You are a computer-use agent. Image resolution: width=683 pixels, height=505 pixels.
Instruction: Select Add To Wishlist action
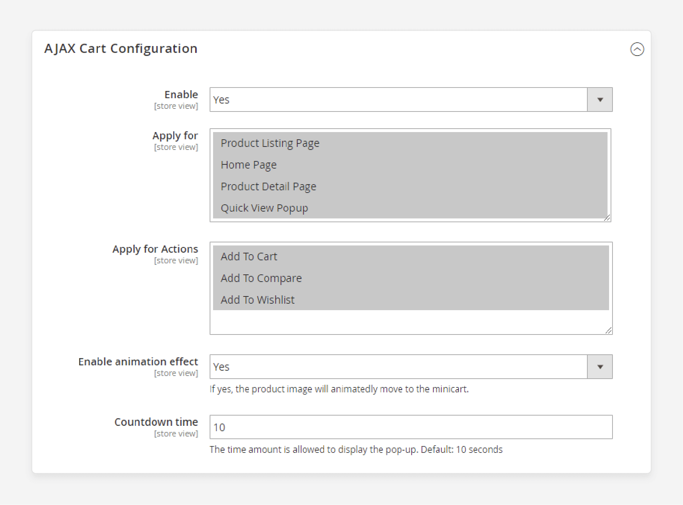(x=411, y=300)
